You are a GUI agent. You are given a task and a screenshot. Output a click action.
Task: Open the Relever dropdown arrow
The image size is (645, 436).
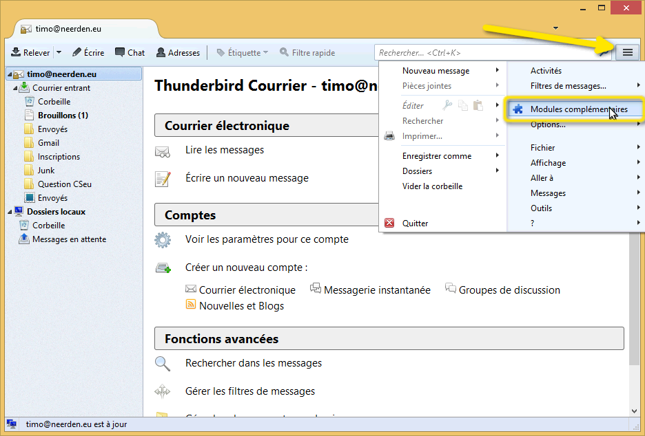(58, 52)
